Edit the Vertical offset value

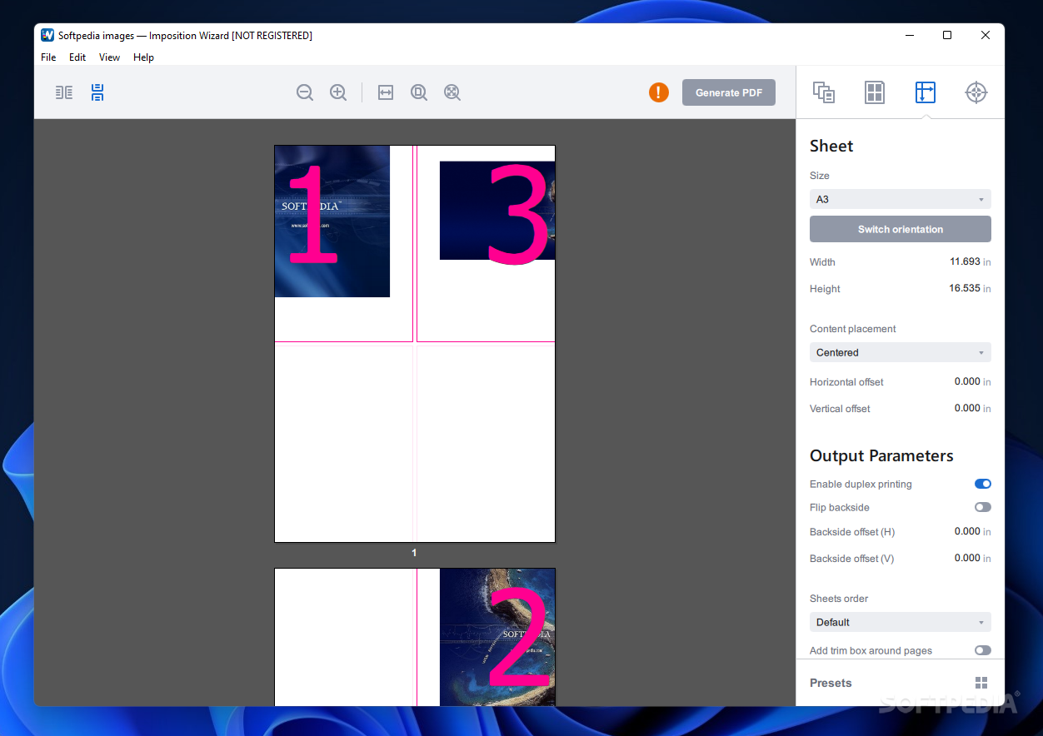[967, 408]
